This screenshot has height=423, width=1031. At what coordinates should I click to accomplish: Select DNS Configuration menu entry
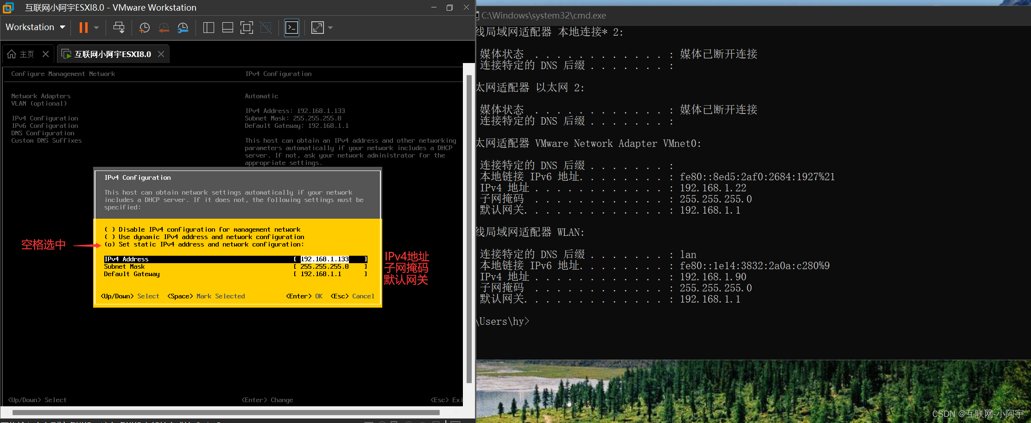(x=43, y=133)
